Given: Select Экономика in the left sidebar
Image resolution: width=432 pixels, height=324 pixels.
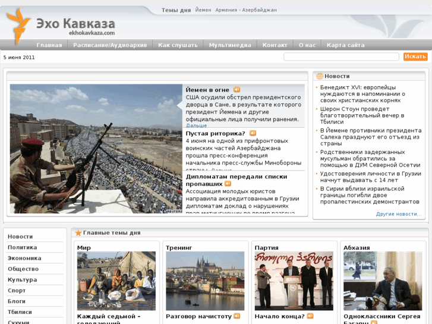Looking at the screenshot, I should tap(24, 258).
